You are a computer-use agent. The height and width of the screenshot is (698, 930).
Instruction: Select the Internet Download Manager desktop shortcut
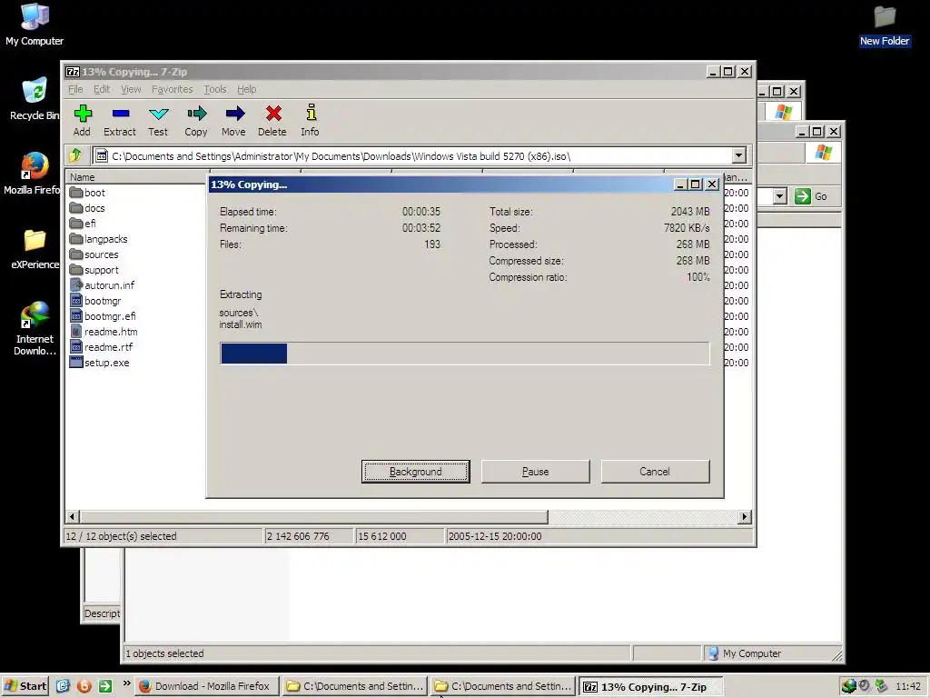(35, 329)
